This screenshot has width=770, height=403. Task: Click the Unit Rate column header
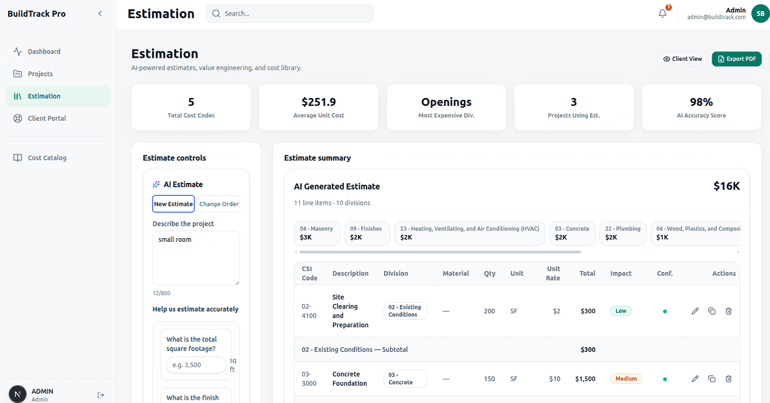click(x=553, y=273)
